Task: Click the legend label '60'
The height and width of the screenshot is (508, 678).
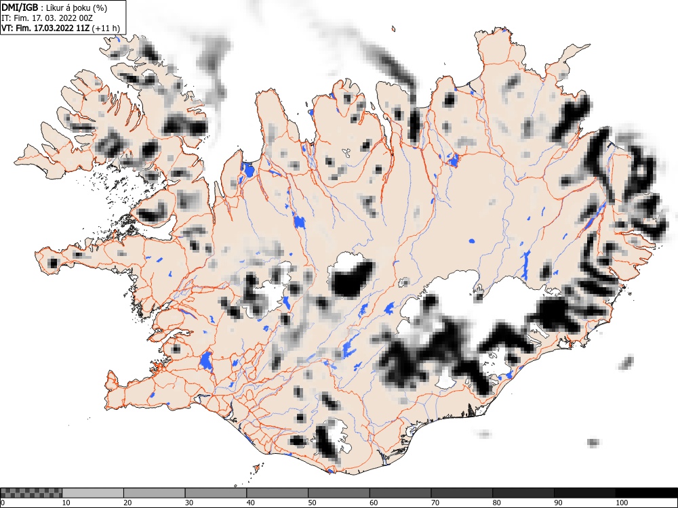Action: point(373,503)
